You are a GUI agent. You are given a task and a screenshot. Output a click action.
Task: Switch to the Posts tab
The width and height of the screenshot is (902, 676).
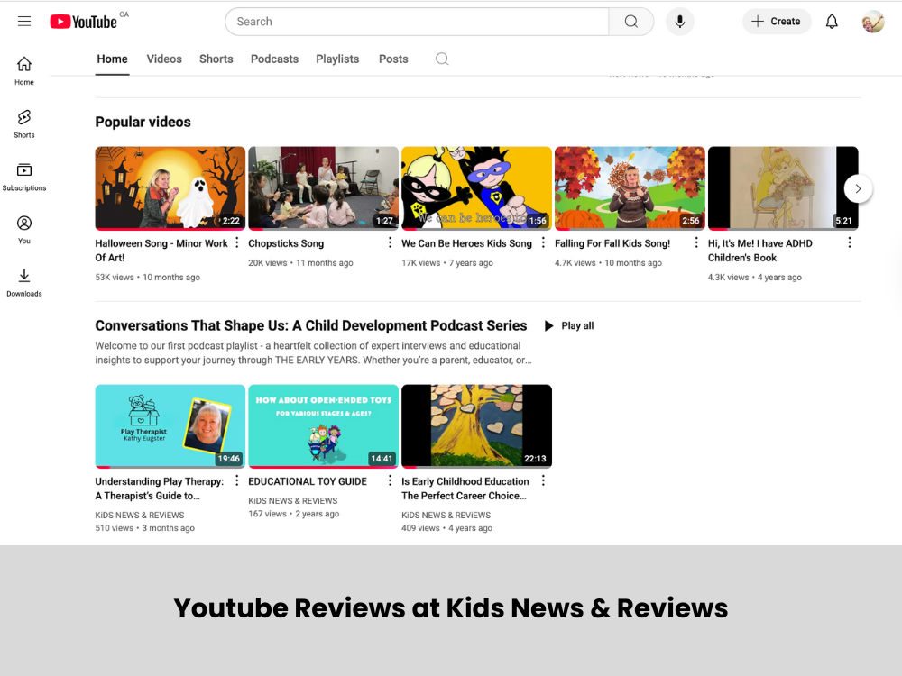click(393, 59)
